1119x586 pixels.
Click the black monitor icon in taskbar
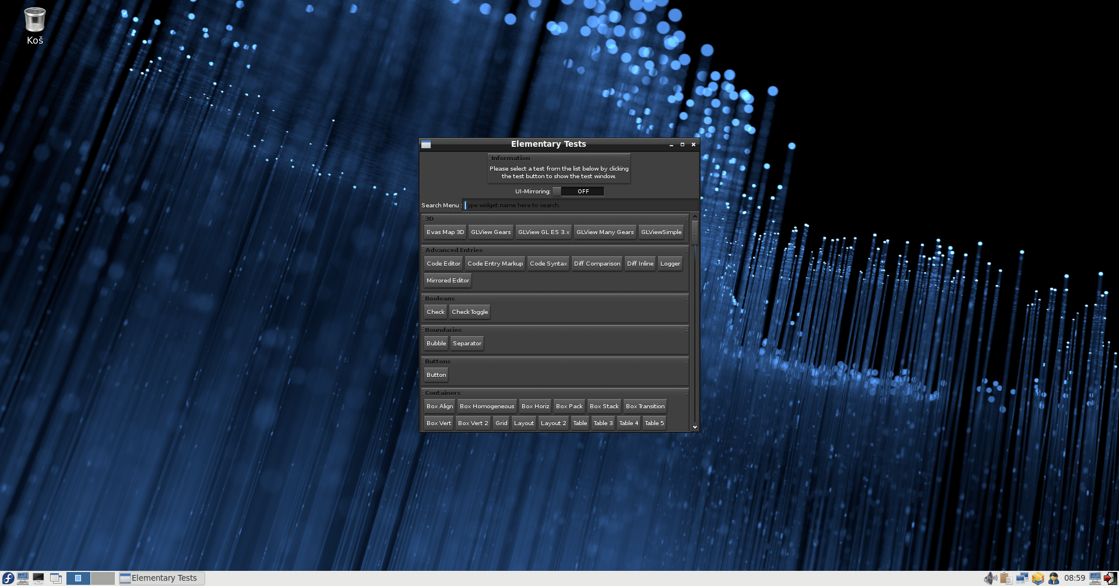coord(38,578)
